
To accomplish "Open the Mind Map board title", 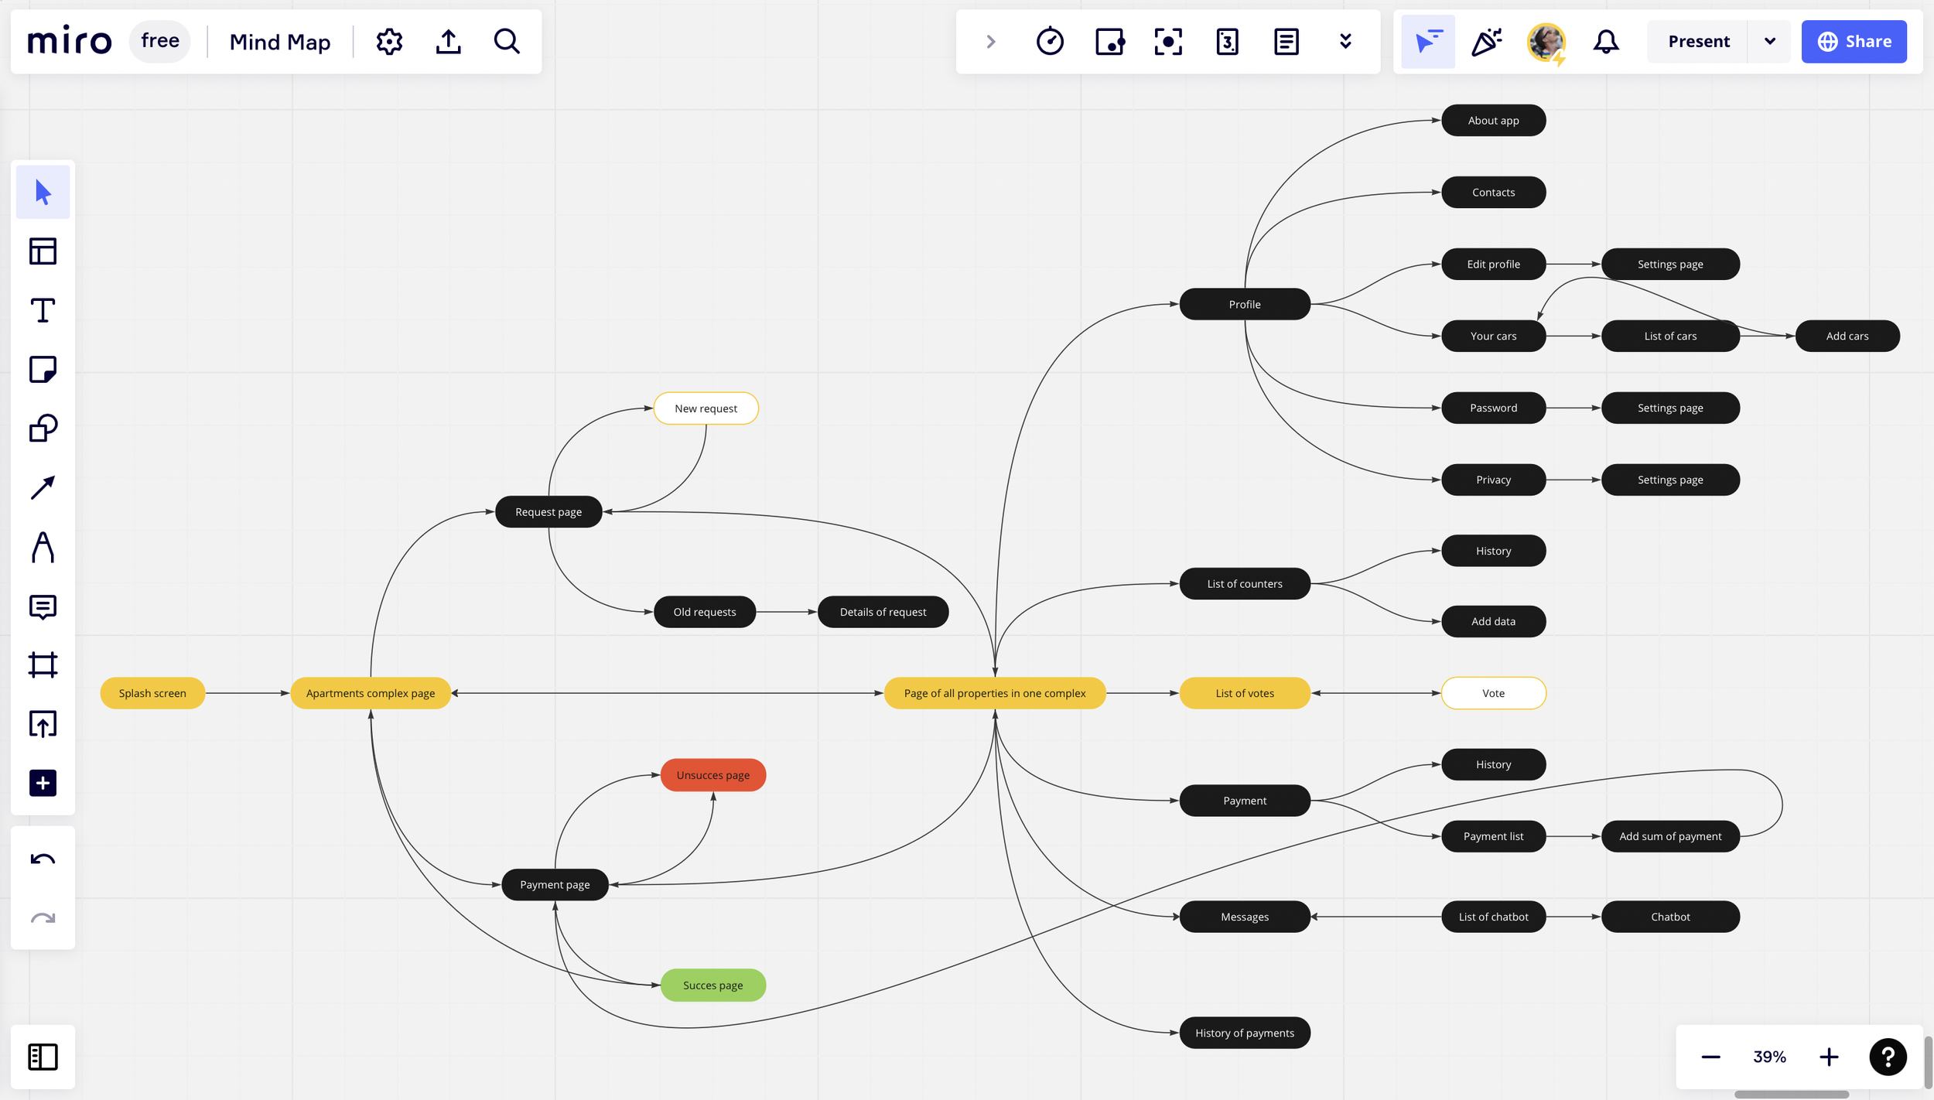I will click(280, 42).
